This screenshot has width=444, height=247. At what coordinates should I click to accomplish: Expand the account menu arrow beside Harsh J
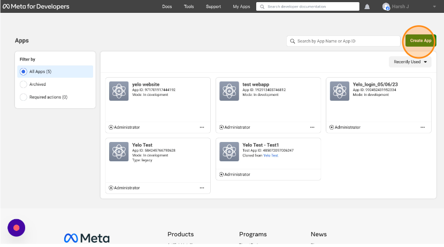(434, 6)
